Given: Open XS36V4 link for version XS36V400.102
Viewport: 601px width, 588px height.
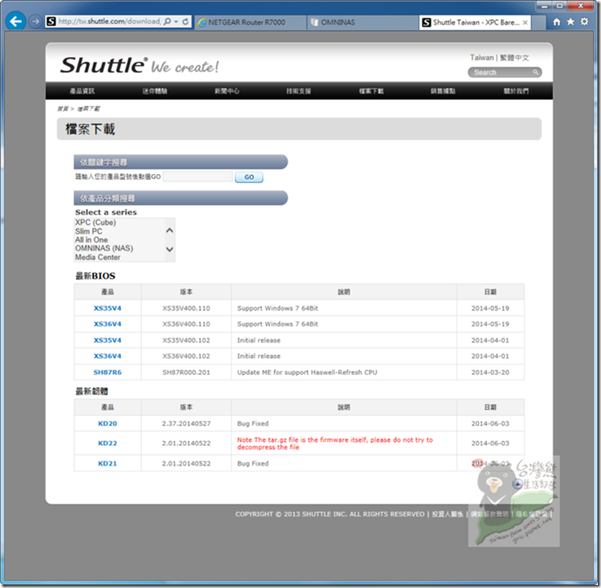Looking at the screenshot, I should (108, 356).
